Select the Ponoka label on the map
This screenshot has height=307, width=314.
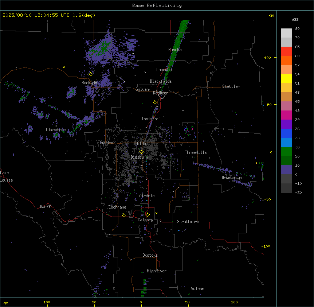(175, 50)
